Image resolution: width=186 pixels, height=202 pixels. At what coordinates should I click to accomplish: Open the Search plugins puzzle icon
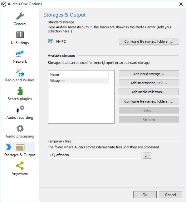click(20, 91)
